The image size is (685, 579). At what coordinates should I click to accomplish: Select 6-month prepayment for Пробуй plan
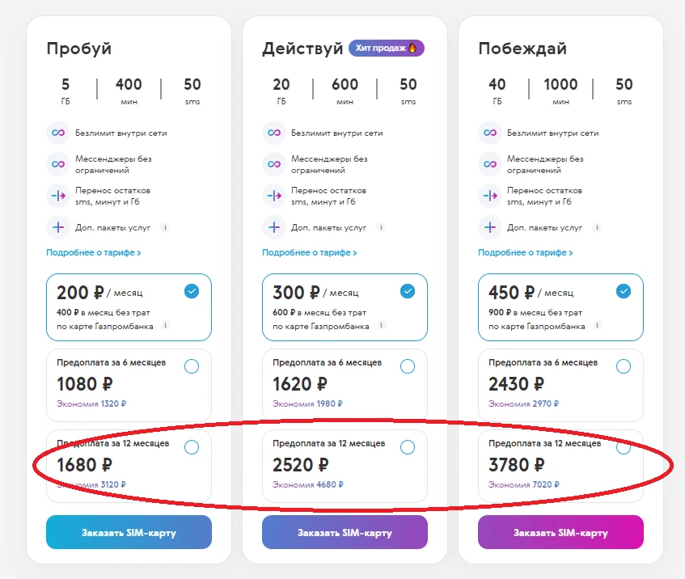[x=192, y=366]
